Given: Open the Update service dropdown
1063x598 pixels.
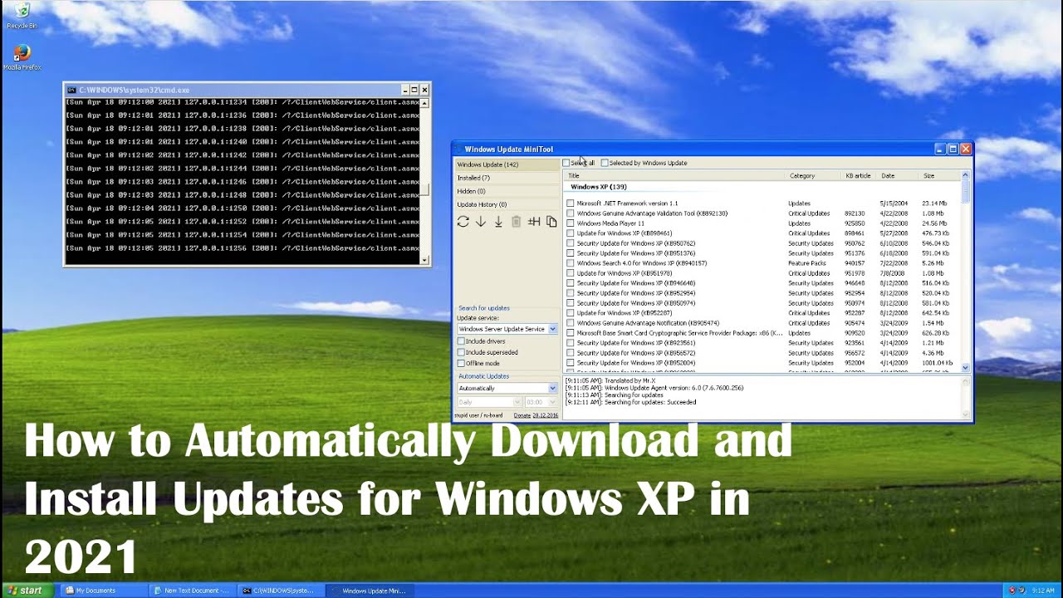Looking at the screenshot, I should (x=507, y=329).
